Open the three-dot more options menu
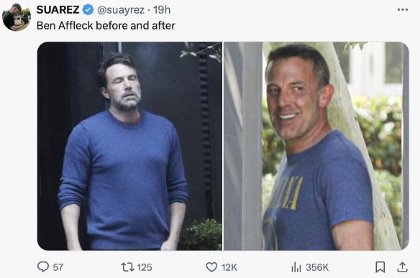This screenshot has width=420, height=278. (x=403, y=9)
